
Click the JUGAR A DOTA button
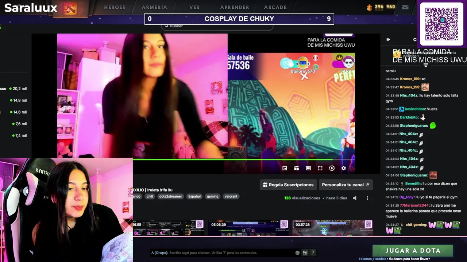click(x=413, y=251)
